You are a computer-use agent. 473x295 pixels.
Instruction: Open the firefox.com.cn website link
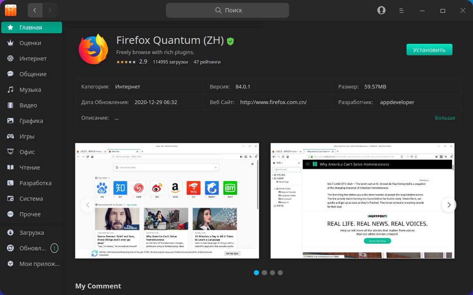273,102
